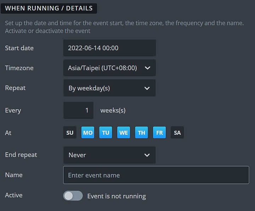Image resolution: width=255 pixels, height=211 pixels.
Task: Select the When Running / Details header tab
Action: pos(49,8)
